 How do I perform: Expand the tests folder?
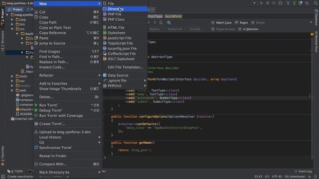click(x=12, y=76)
